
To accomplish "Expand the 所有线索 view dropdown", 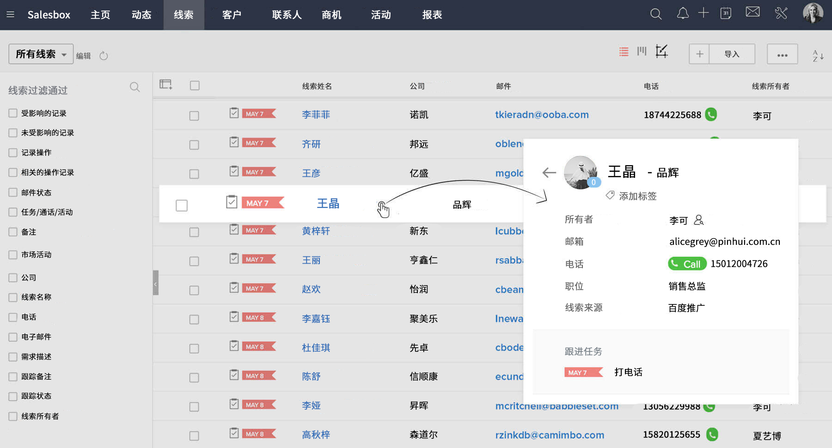I will [x=41, y=54].
